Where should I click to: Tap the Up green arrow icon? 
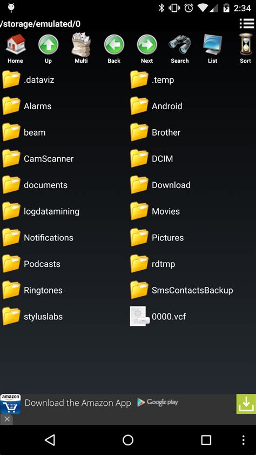click(x=48, y=44)
